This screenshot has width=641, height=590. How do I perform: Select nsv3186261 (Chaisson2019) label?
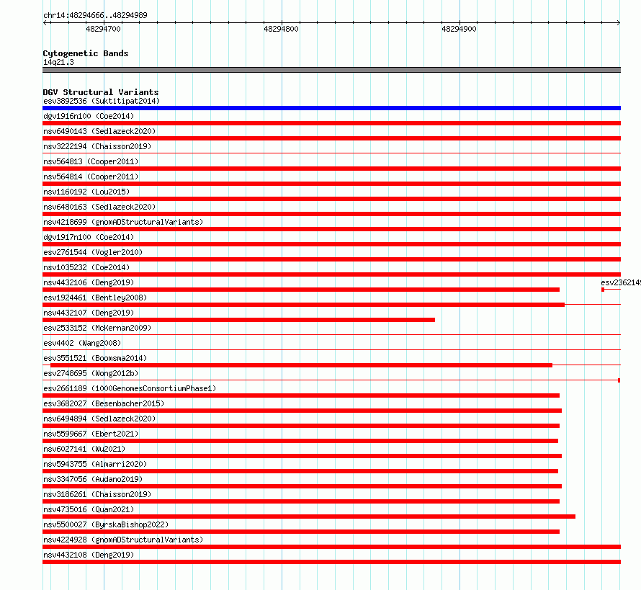(97, 494)
